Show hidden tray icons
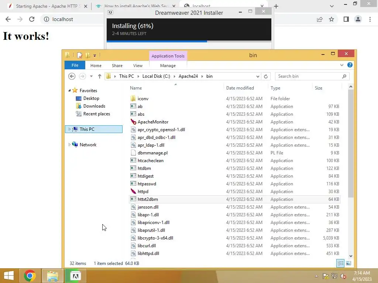Image resolution: width=378 pixels, height=283 pixels. [316, 276]
